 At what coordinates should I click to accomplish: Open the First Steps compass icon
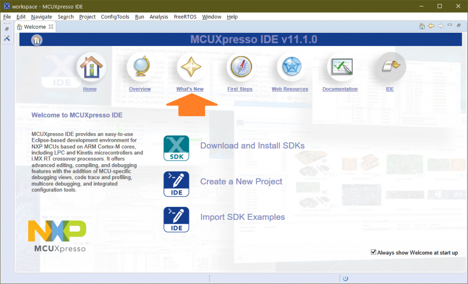[240, 67]
